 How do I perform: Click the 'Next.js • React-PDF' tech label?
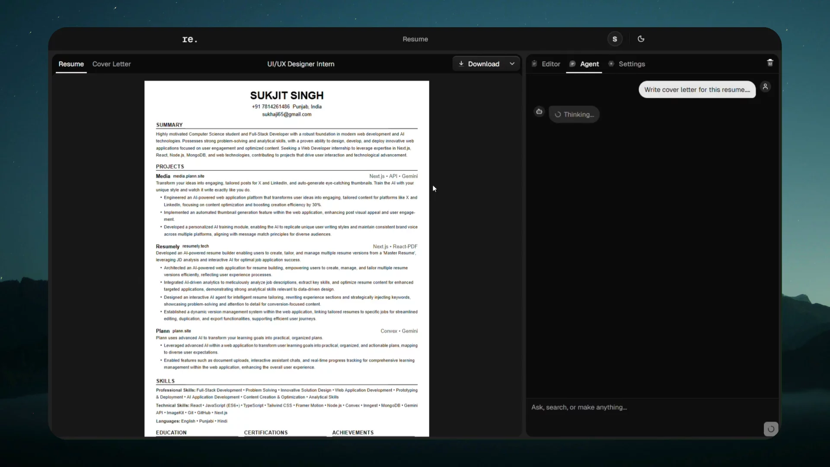pyautogui.click(x=395, y=246)
